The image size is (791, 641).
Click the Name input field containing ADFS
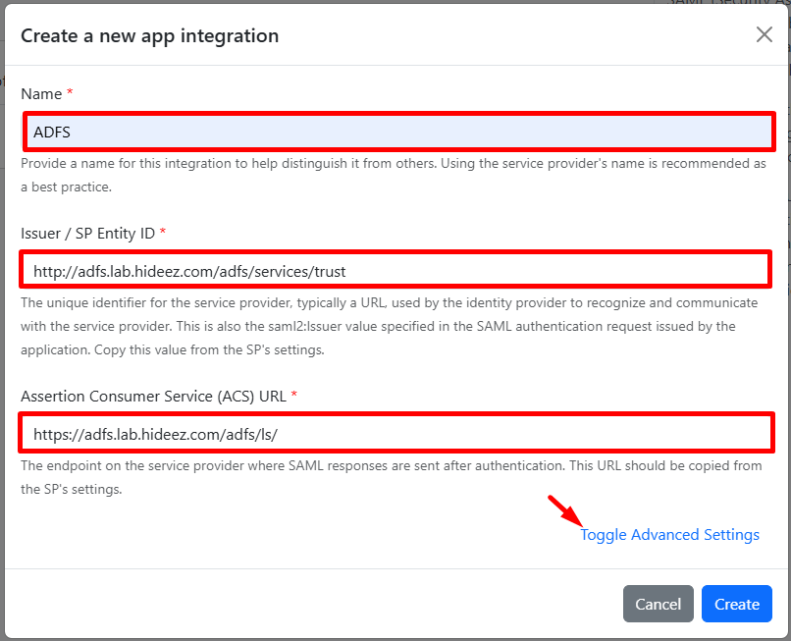[398, 132]
